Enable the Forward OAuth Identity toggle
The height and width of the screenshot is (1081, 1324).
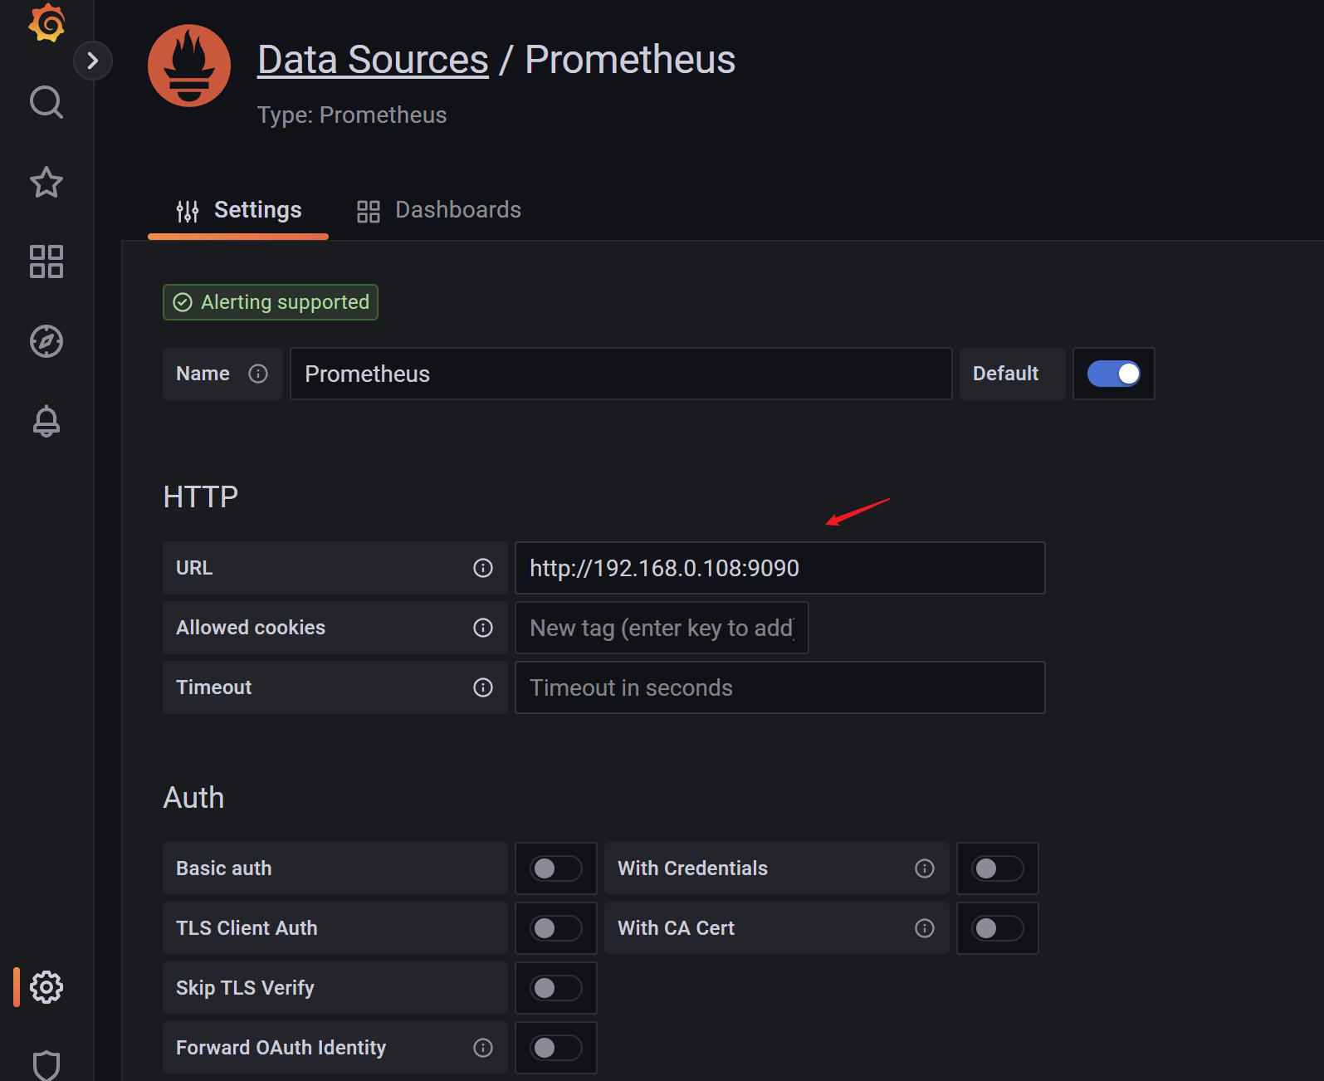(556, 1048)
